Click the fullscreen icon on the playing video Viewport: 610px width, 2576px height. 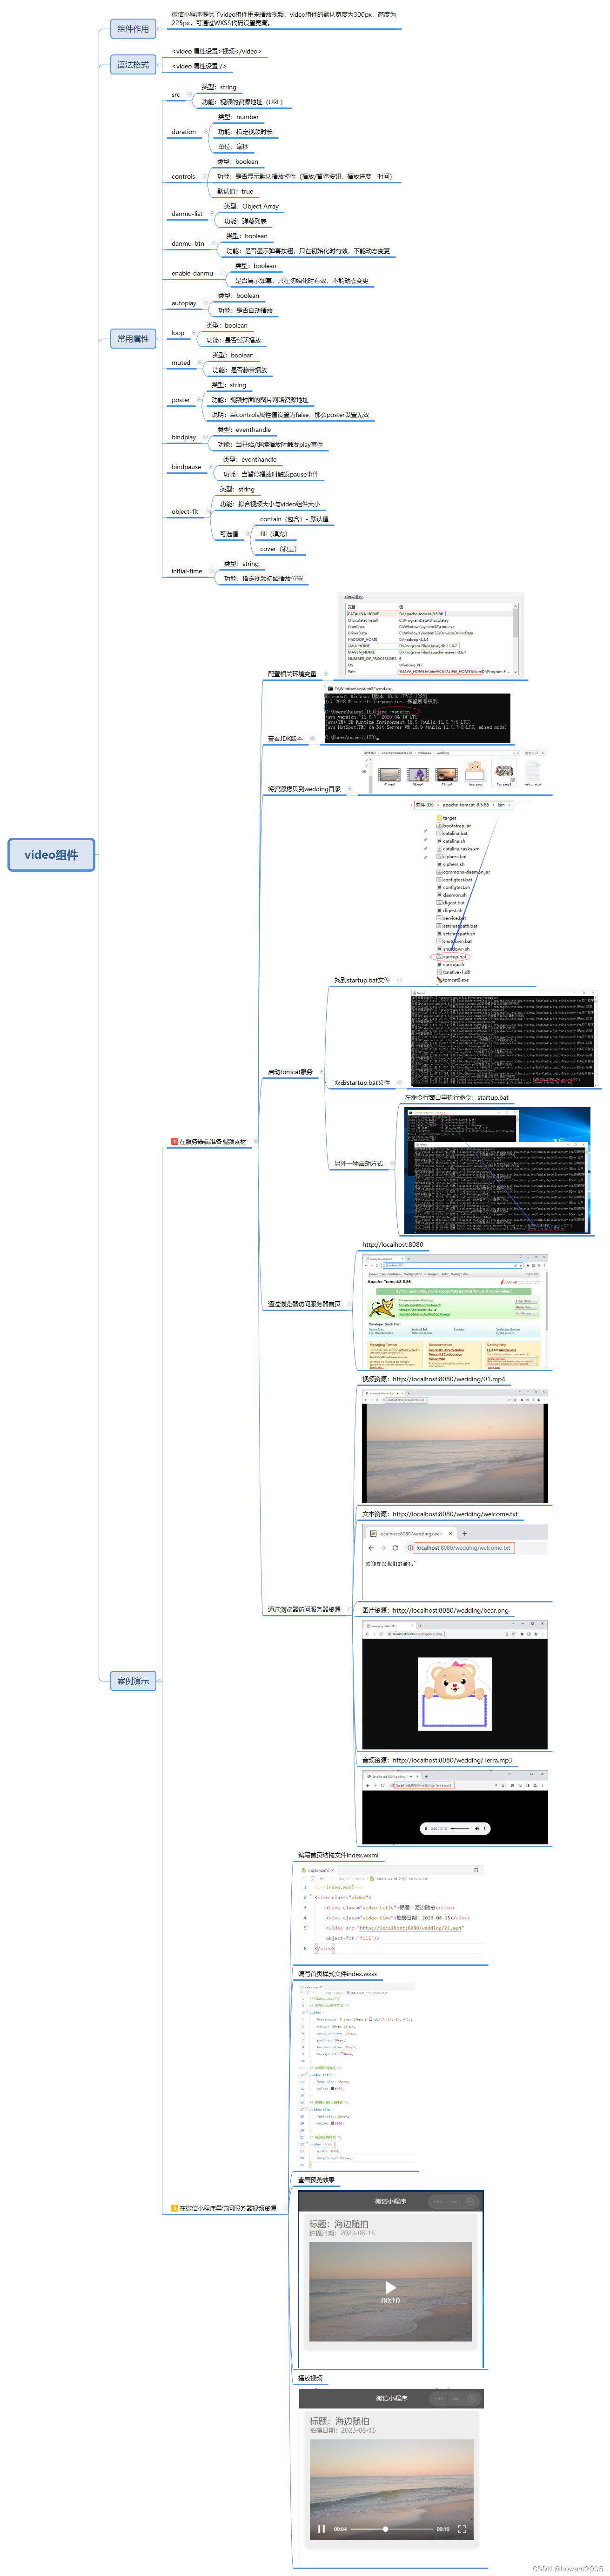coord(462,2529)
